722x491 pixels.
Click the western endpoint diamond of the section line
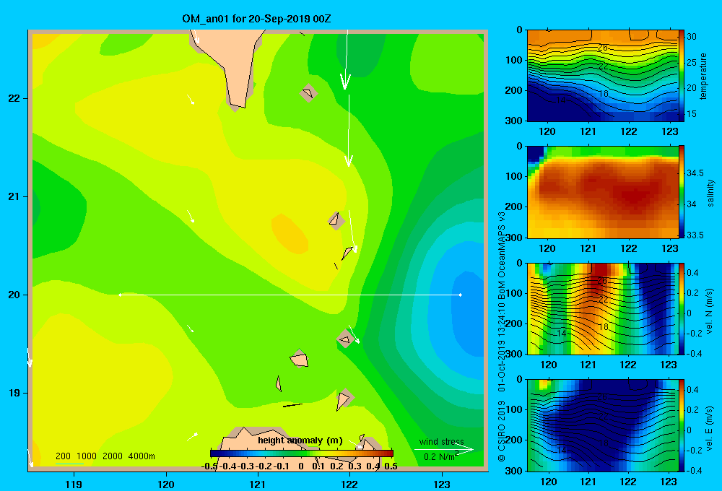[x=120, y=295]
